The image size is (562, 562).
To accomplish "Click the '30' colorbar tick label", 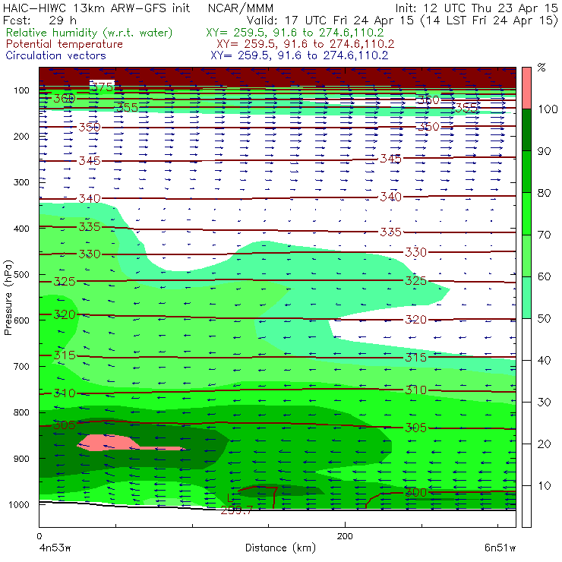I will [x=544, y=403].
